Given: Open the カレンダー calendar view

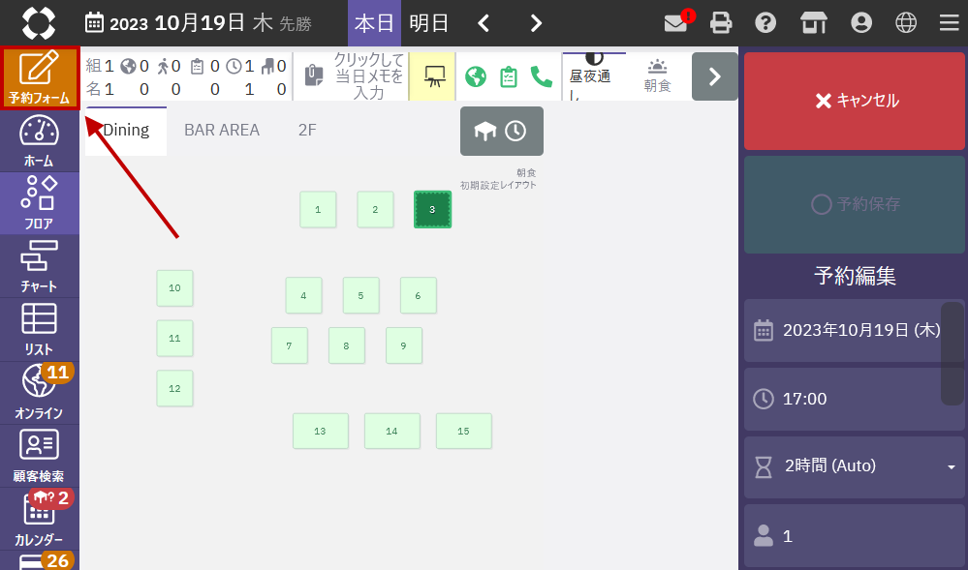Looking at the screenshot, I should coord(40,519).
